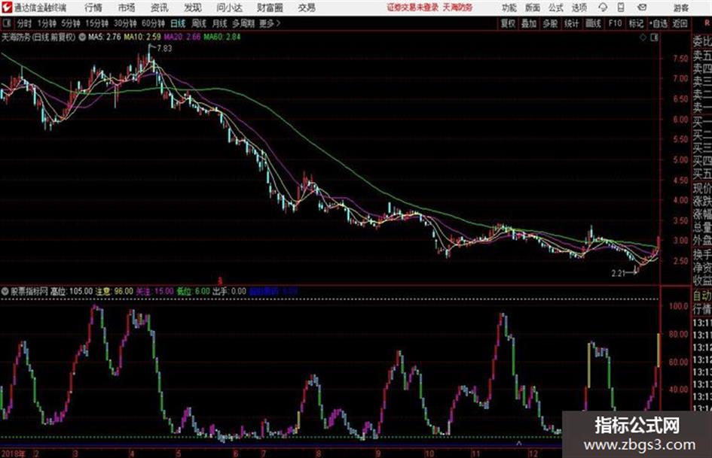Select the 日线 daily chart tab

178,23
